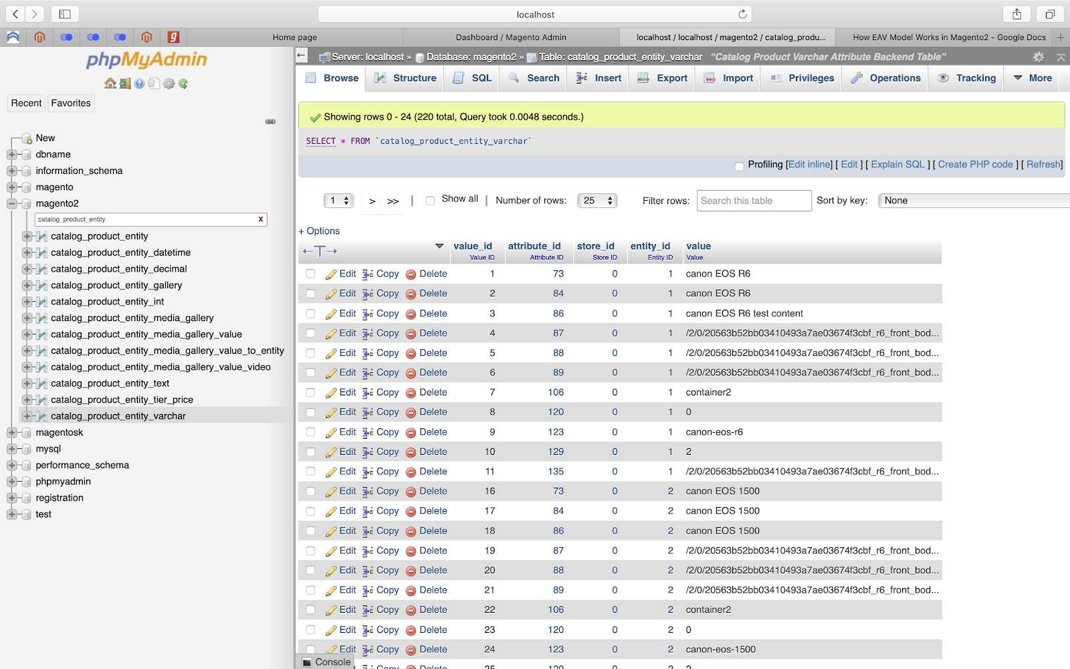Click Safari share button
Screen dimensions: 1070x669
click(x=1016, y=14)
